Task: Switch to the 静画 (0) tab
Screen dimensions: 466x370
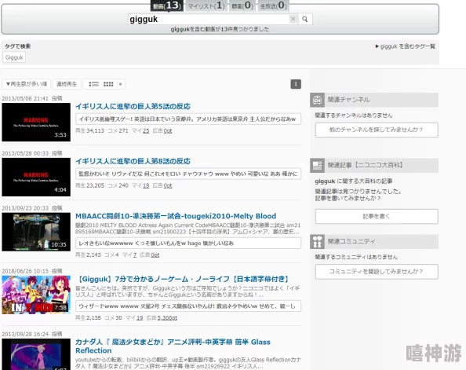Action: [x=242, y=5]
